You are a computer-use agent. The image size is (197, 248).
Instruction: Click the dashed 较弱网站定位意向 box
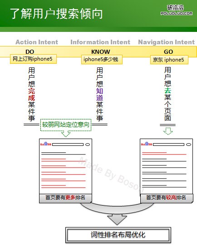tap(66, 125)
